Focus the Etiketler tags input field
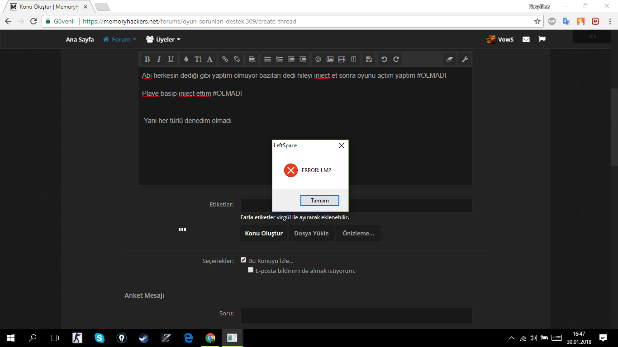The height and width of the screenshot is (347, 618). click(357, 206)
